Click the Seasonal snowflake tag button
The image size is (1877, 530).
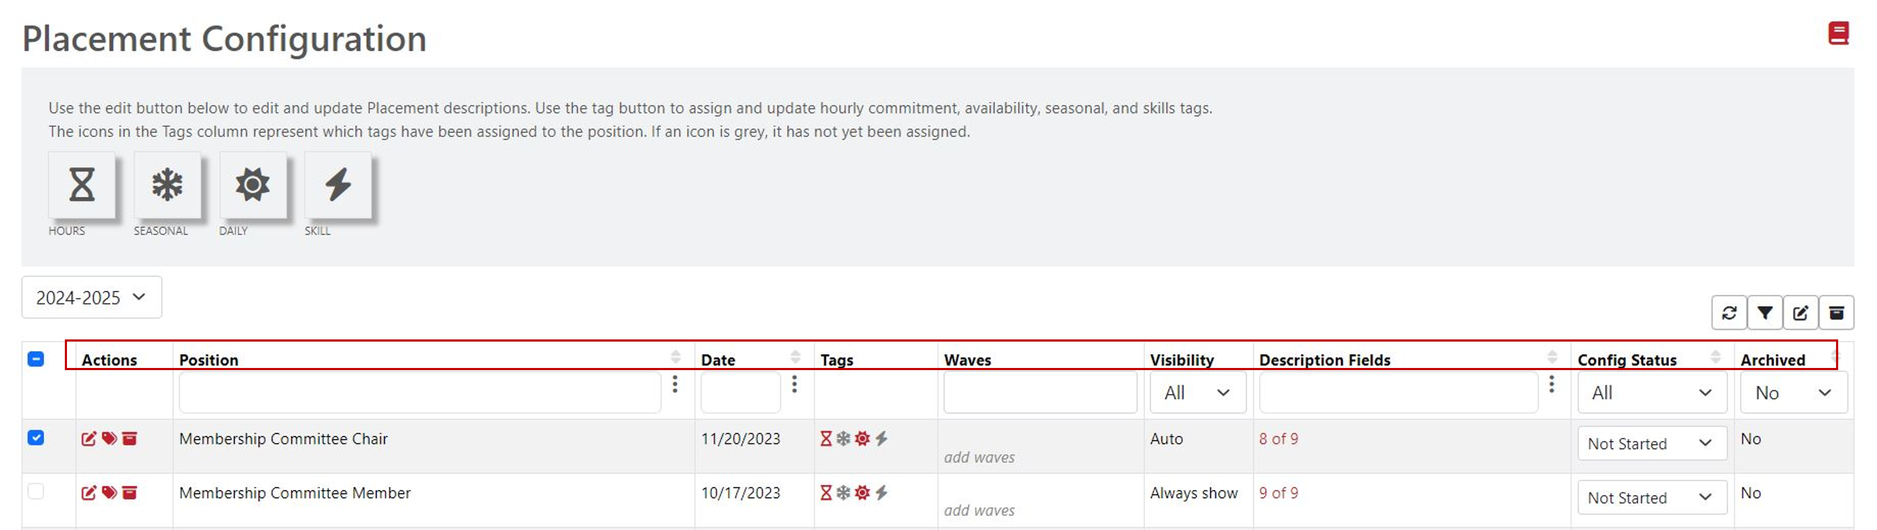point(167,184)
